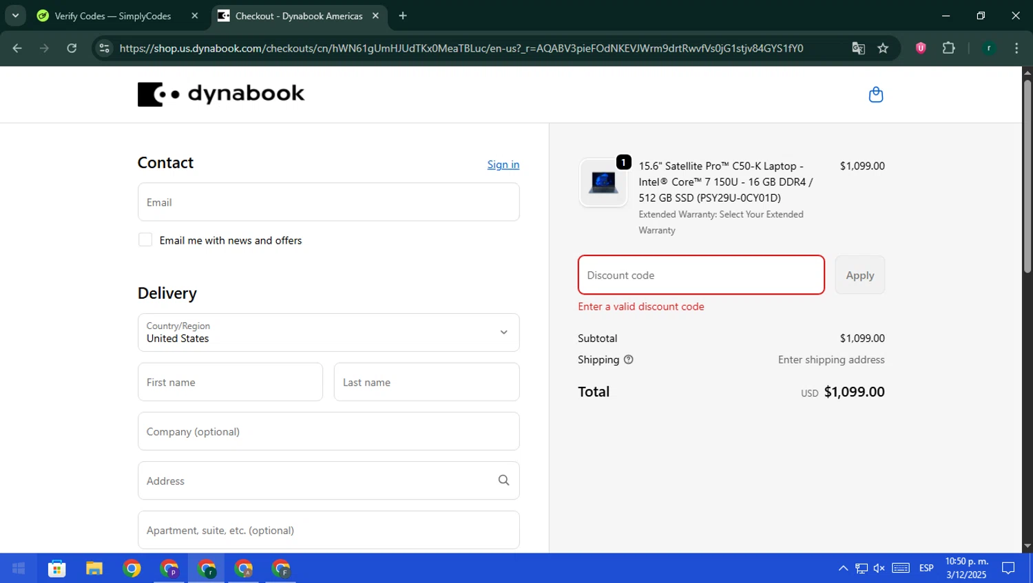Switch ESP input language indicator
This screenshot has height=583, width=1033.
click(x=926, y=569)
